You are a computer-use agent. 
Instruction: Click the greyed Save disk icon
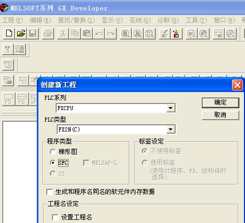click(x=33, y=33)
